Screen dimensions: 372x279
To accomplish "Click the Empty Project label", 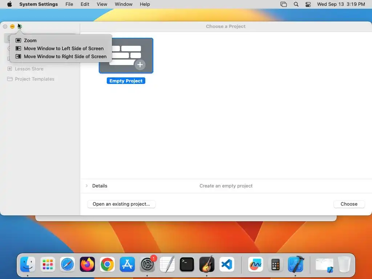I will (x=126, y=81).
